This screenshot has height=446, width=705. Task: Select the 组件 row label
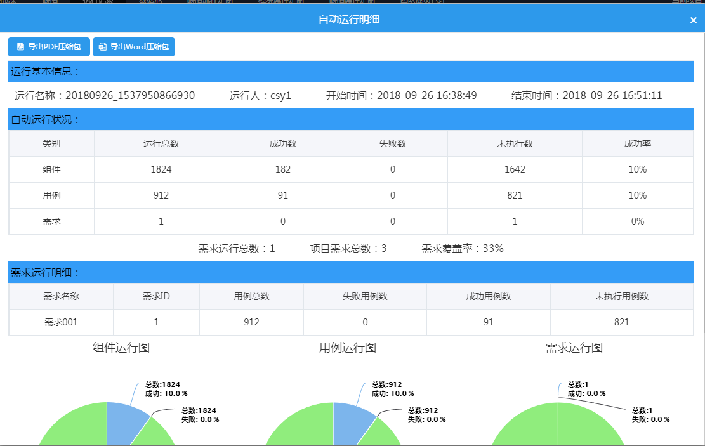51,169
